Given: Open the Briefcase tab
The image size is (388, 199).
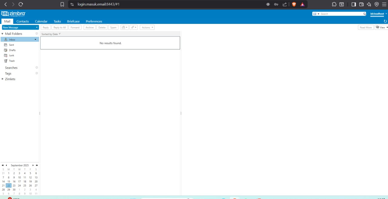Looking at the screenshot, I should click(x=73, y=21).
